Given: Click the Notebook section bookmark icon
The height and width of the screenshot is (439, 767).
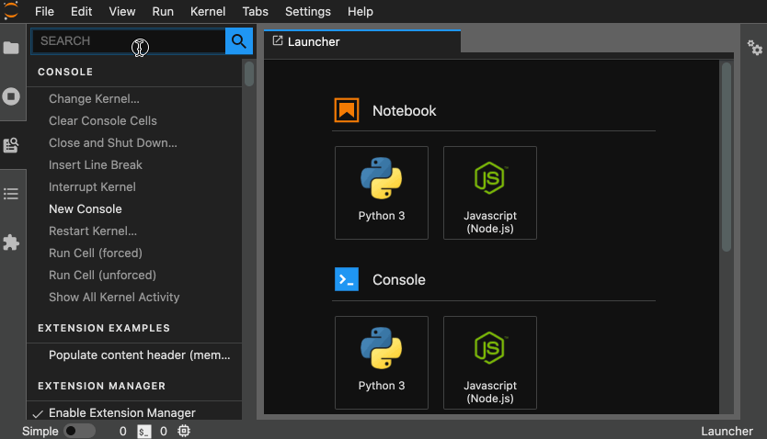Looking at the screenshot, I should point(347,110).
